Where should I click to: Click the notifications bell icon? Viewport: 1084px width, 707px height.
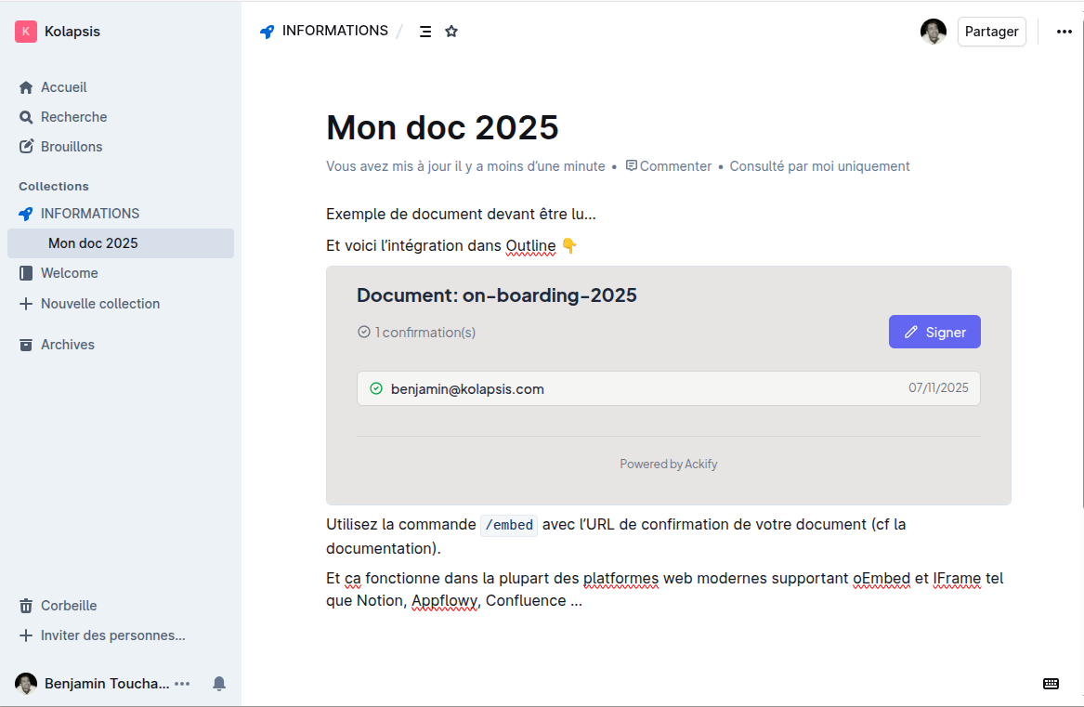(219, 684)
